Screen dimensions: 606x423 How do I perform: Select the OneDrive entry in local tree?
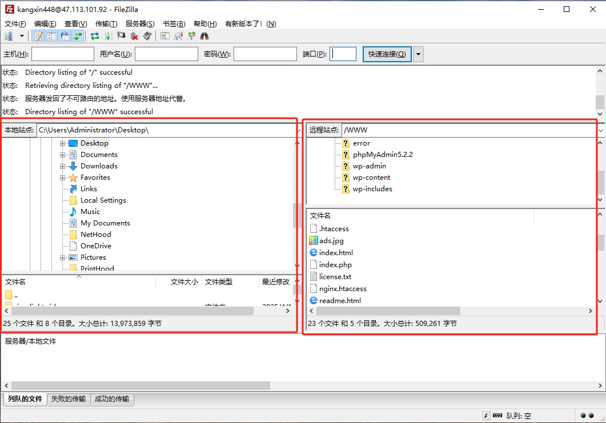click(x=96, y=246)
